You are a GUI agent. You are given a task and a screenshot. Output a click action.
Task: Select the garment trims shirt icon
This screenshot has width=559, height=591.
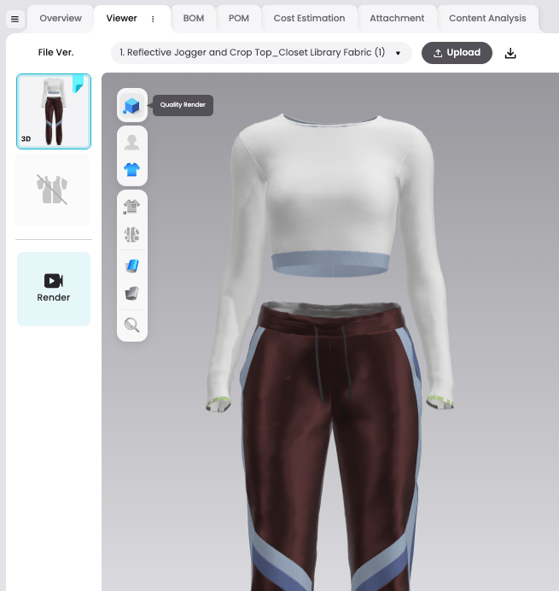pyautogui.click(x=131, y=207)
